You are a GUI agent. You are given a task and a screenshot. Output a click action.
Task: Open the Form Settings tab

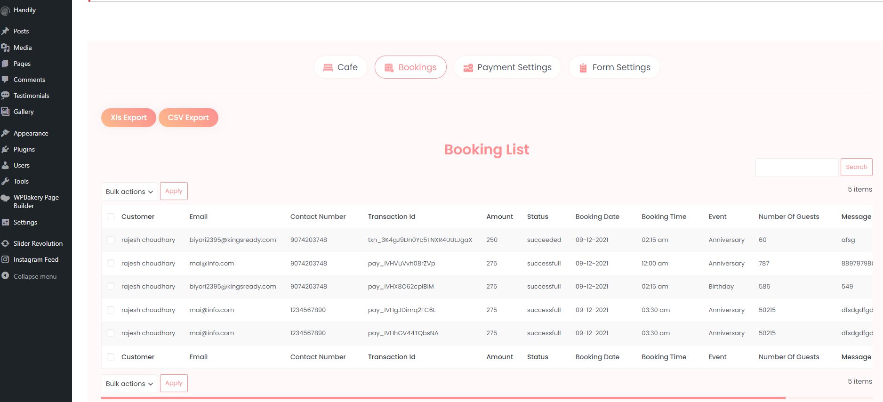point(614,67)
